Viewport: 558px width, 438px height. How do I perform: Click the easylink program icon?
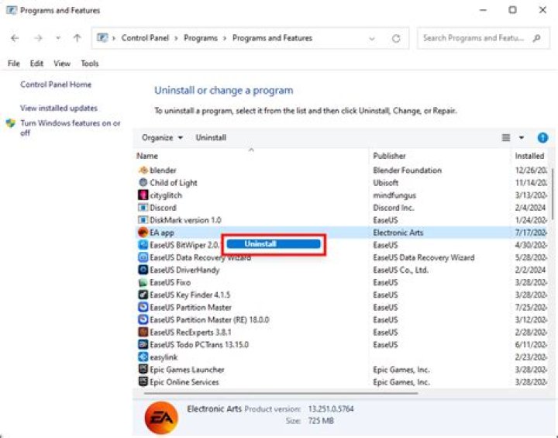[x=143, y=357]
